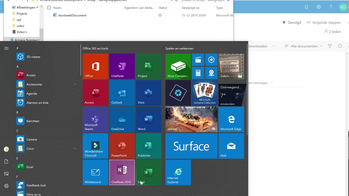Open the Nieuws live tile
The width and height of the screenshot is (349, 196).
[191, 119]
